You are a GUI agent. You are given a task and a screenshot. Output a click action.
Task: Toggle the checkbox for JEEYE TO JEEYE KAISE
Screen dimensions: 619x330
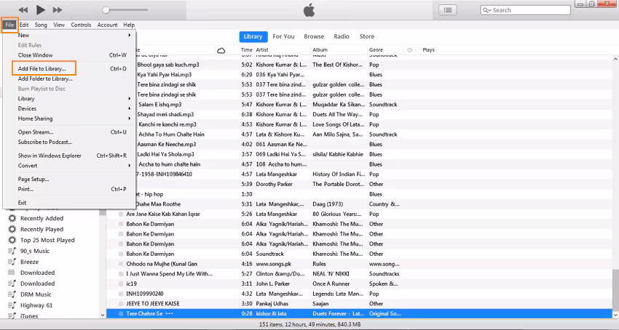[121, 304]
